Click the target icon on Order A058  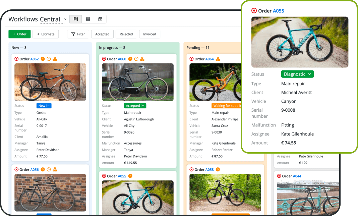[191, 170]
